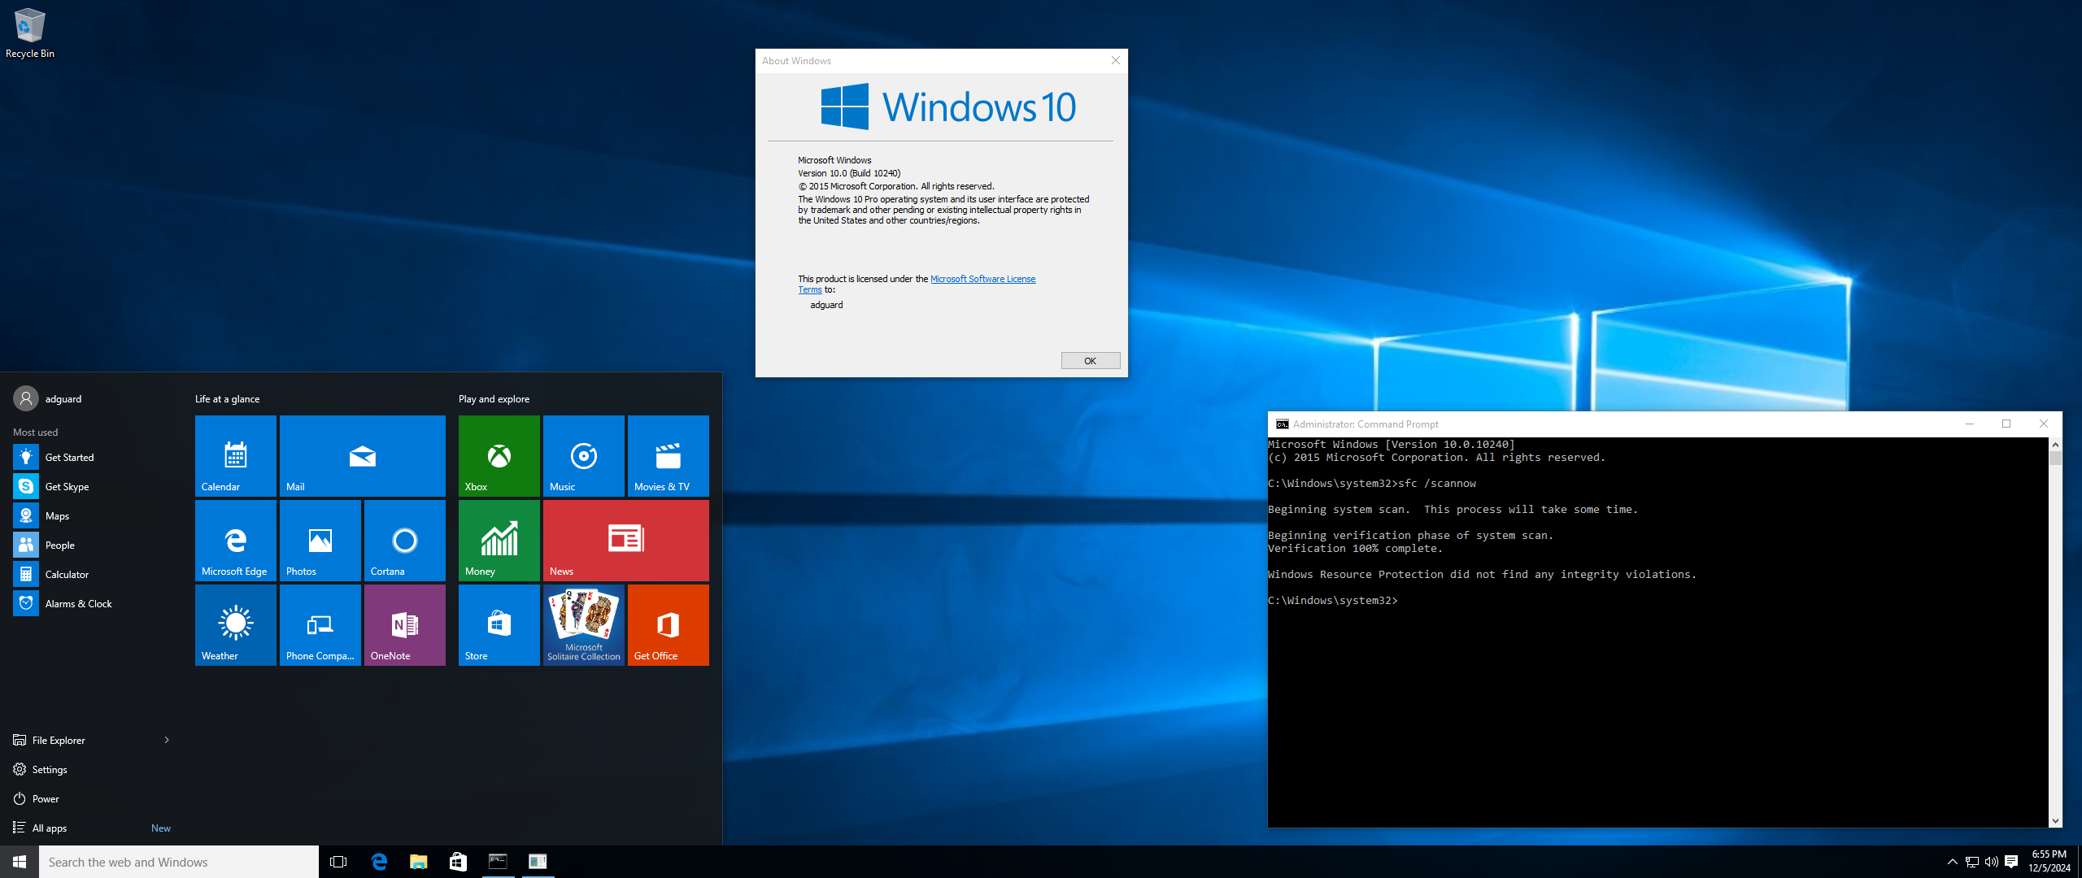Open Alarms & Clock from Most used
The image size is (2082, 878).
93,604
